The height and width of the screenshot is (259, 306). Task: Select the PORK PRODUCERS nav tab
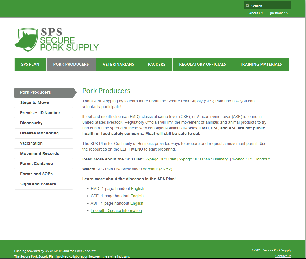tap(71, 64)
